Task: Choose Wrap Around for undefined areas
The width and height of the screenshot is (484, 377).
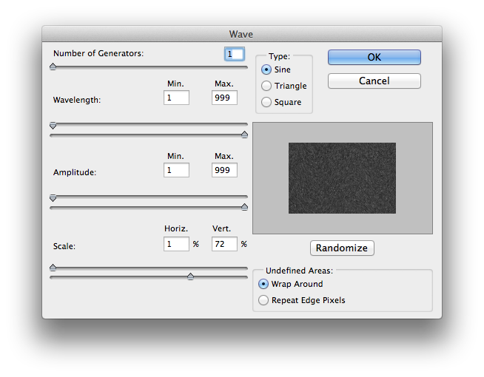Action: [263, 284]
